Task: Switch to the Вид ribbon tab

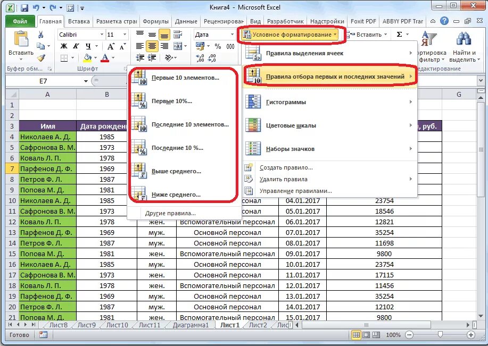Action: click(x=255, y=21)
